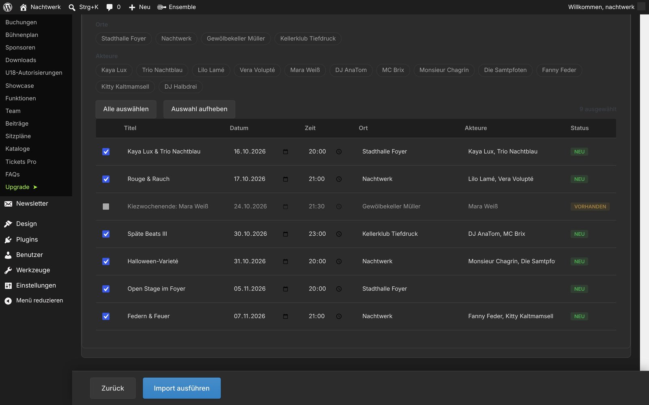
Task: Uncheck Kaya Lux & Trio Nachtblau row
Action: (x=106, y=151)
